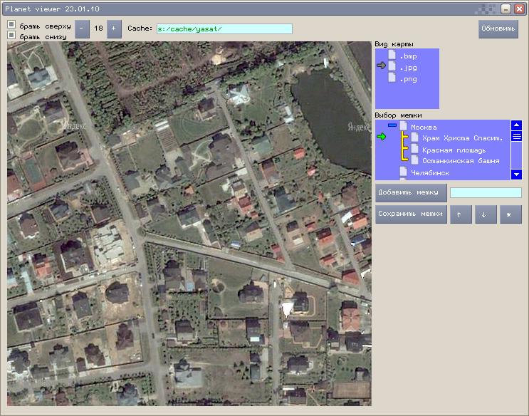Collapse the Москва tree node

pyautogui.click(x=392, y=126)
